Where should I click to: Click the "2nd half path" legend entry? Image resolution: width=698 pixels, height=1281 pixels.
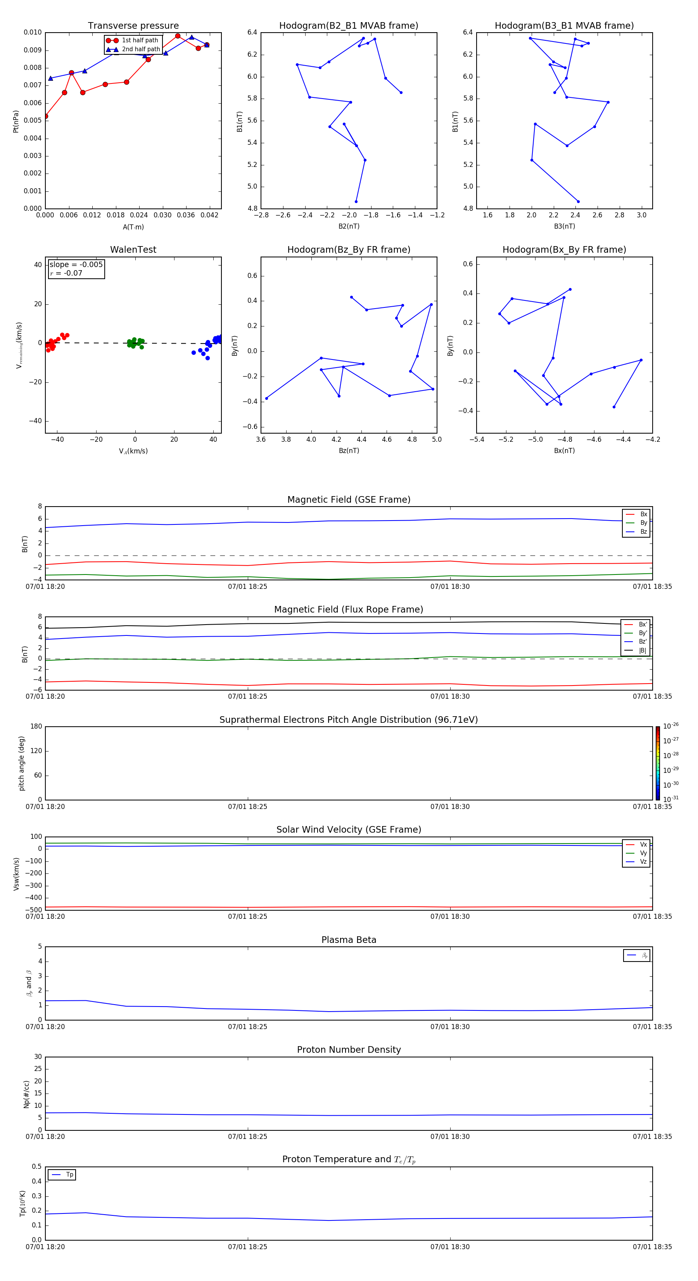pyautogui.click(x=133, y=49)
